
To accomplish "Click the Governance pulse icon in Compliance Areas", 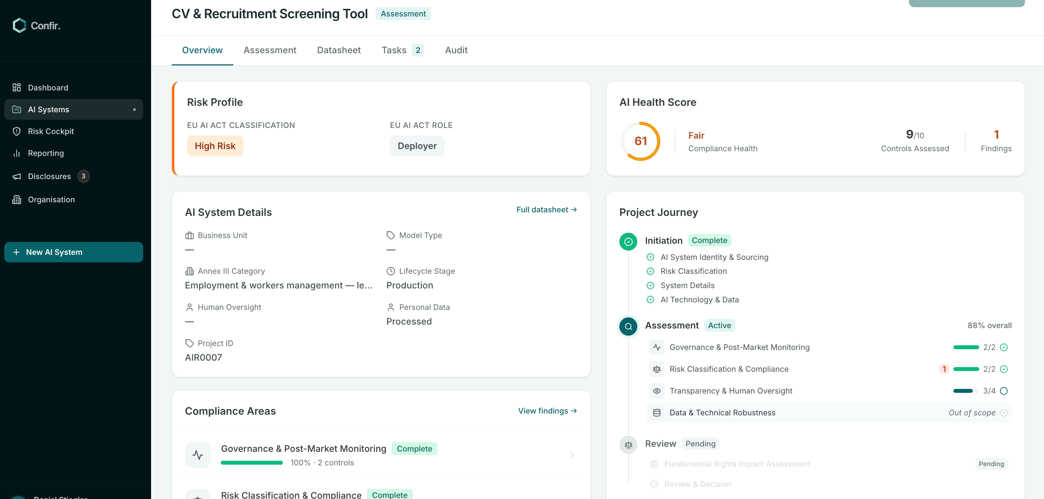I will pyautogui.click(x=198, y=455).
